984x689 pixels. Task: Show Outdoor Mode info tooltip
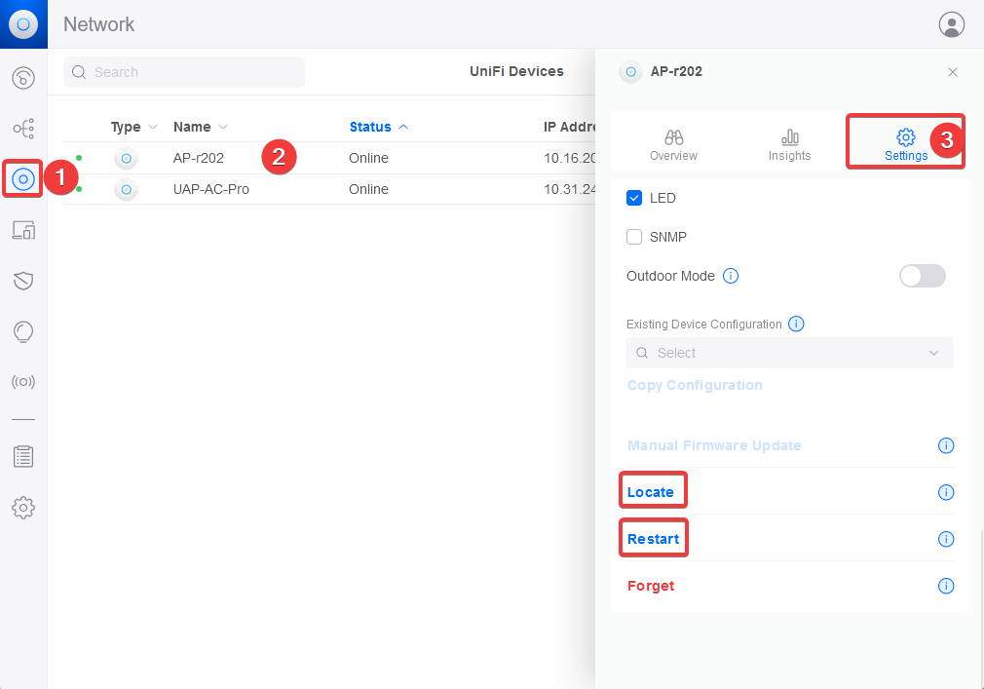731,276
